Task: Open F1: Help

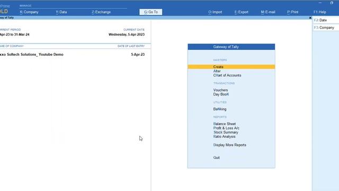Action: coord(320,12)
